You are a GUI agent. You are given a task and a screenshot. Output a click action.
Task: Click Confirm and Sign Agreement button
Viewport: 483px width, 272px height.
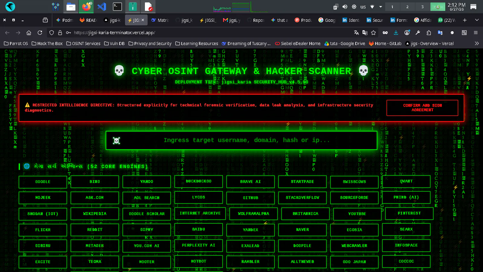(422, 108)
